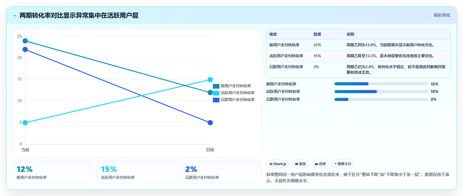This screenshot has height=196, width=463.
Task: Click the 活跃用户 starting point at 5
Action: click(25, 123)
